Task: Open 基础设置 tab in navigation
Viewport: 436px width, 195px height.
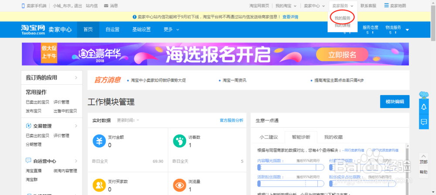Action: coord(142,30)
